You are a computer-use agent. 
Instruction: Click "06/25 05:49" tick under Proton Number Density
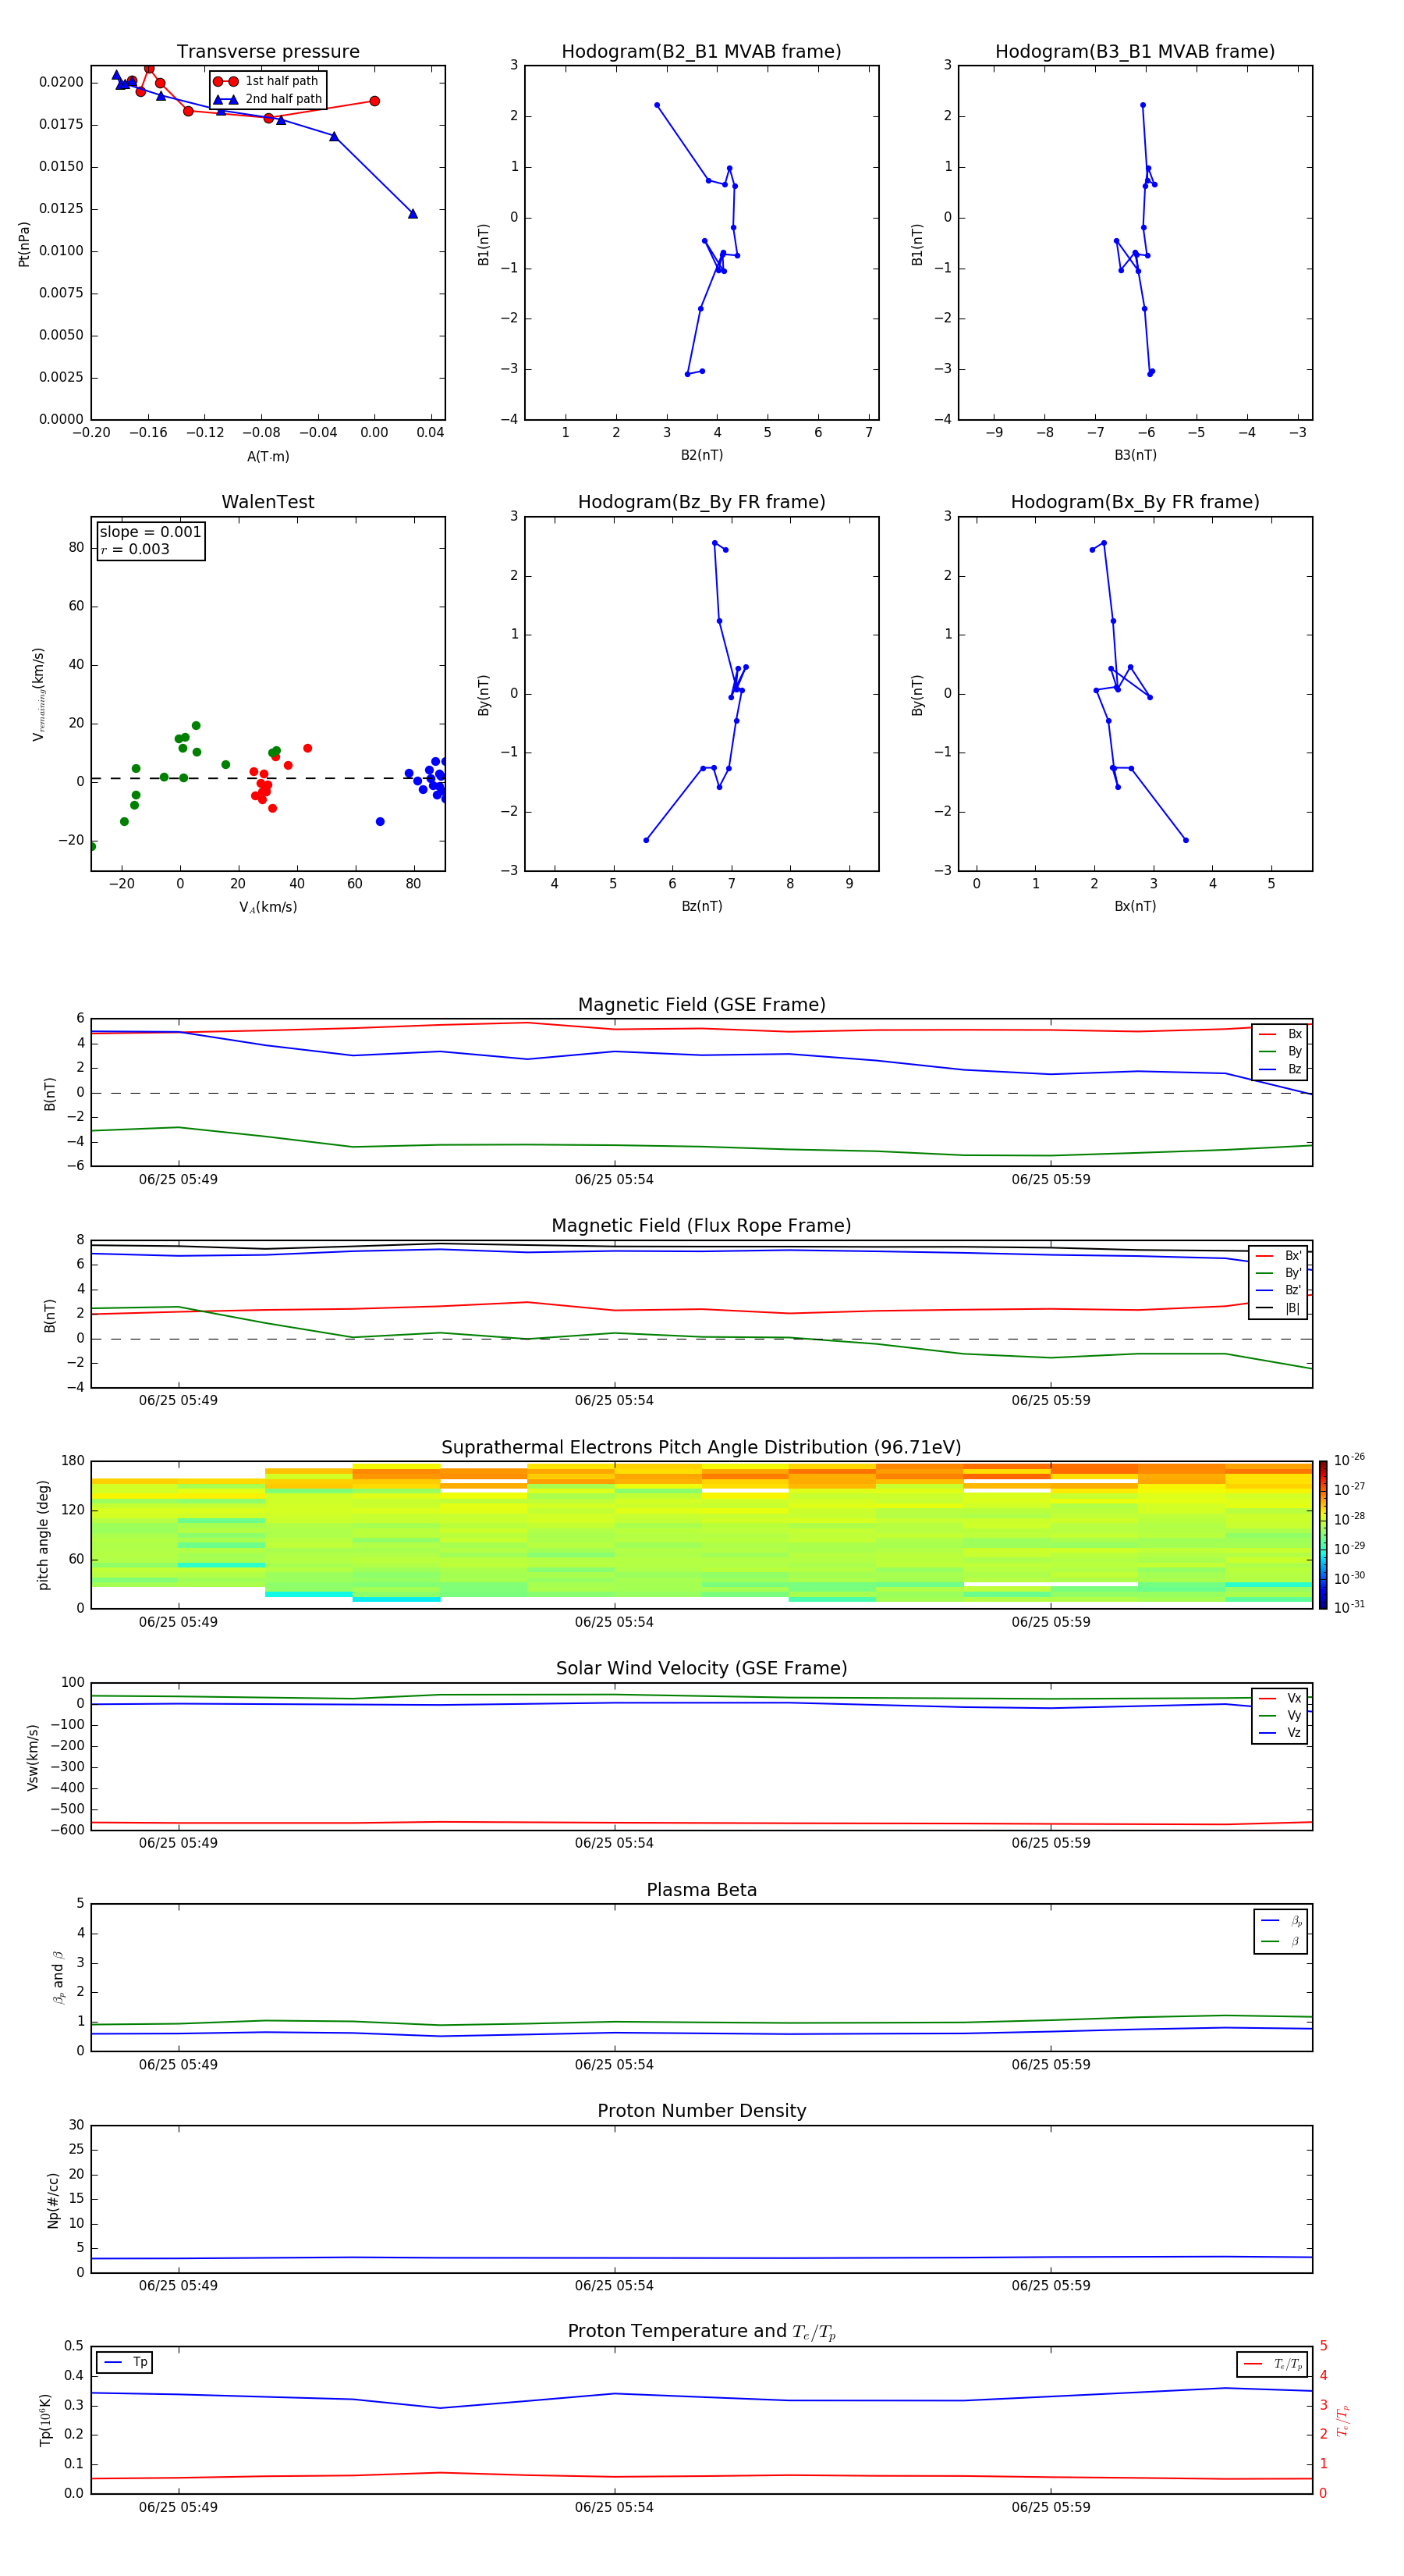coord(178,2285)
